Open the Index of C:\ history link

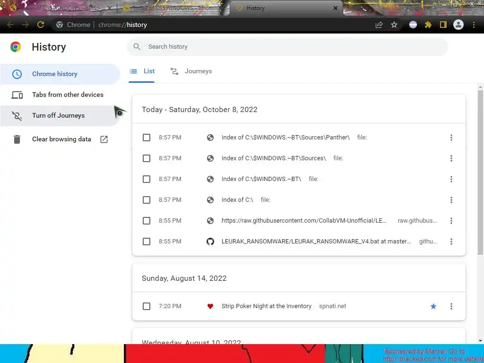point(237,200)
